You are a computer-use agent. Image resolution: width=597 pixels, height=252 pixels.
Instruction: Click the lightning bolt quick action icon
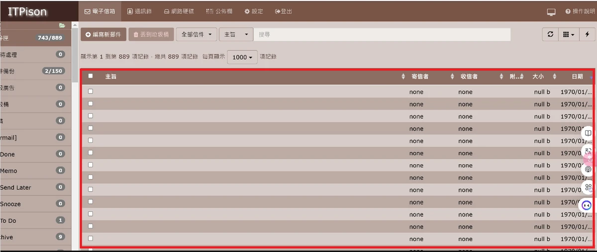(588, 34)
